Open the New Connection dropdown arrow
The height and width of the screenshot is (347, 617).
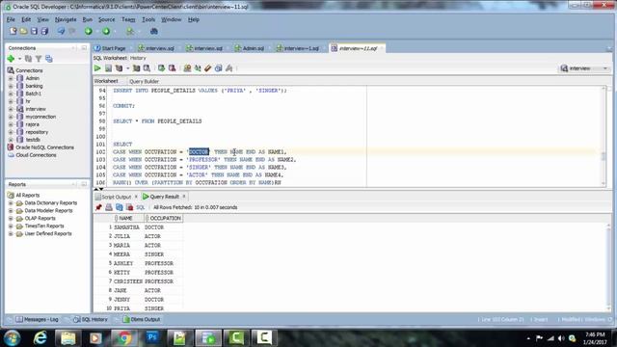19,59
